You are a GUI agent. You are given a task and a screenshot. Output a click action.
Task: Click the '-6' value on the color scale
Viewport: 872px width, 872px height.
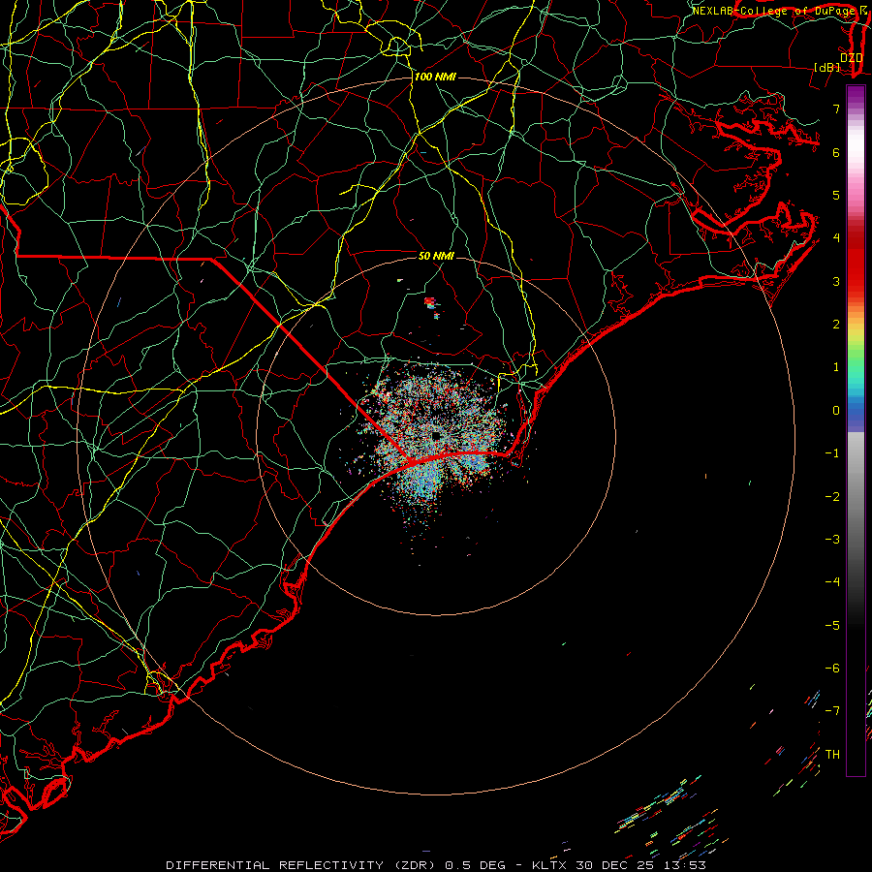tap(832, 669)
